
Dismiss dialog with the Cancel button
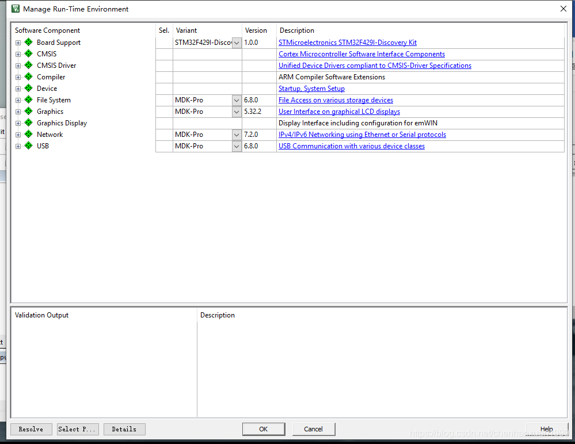point(314,429)
